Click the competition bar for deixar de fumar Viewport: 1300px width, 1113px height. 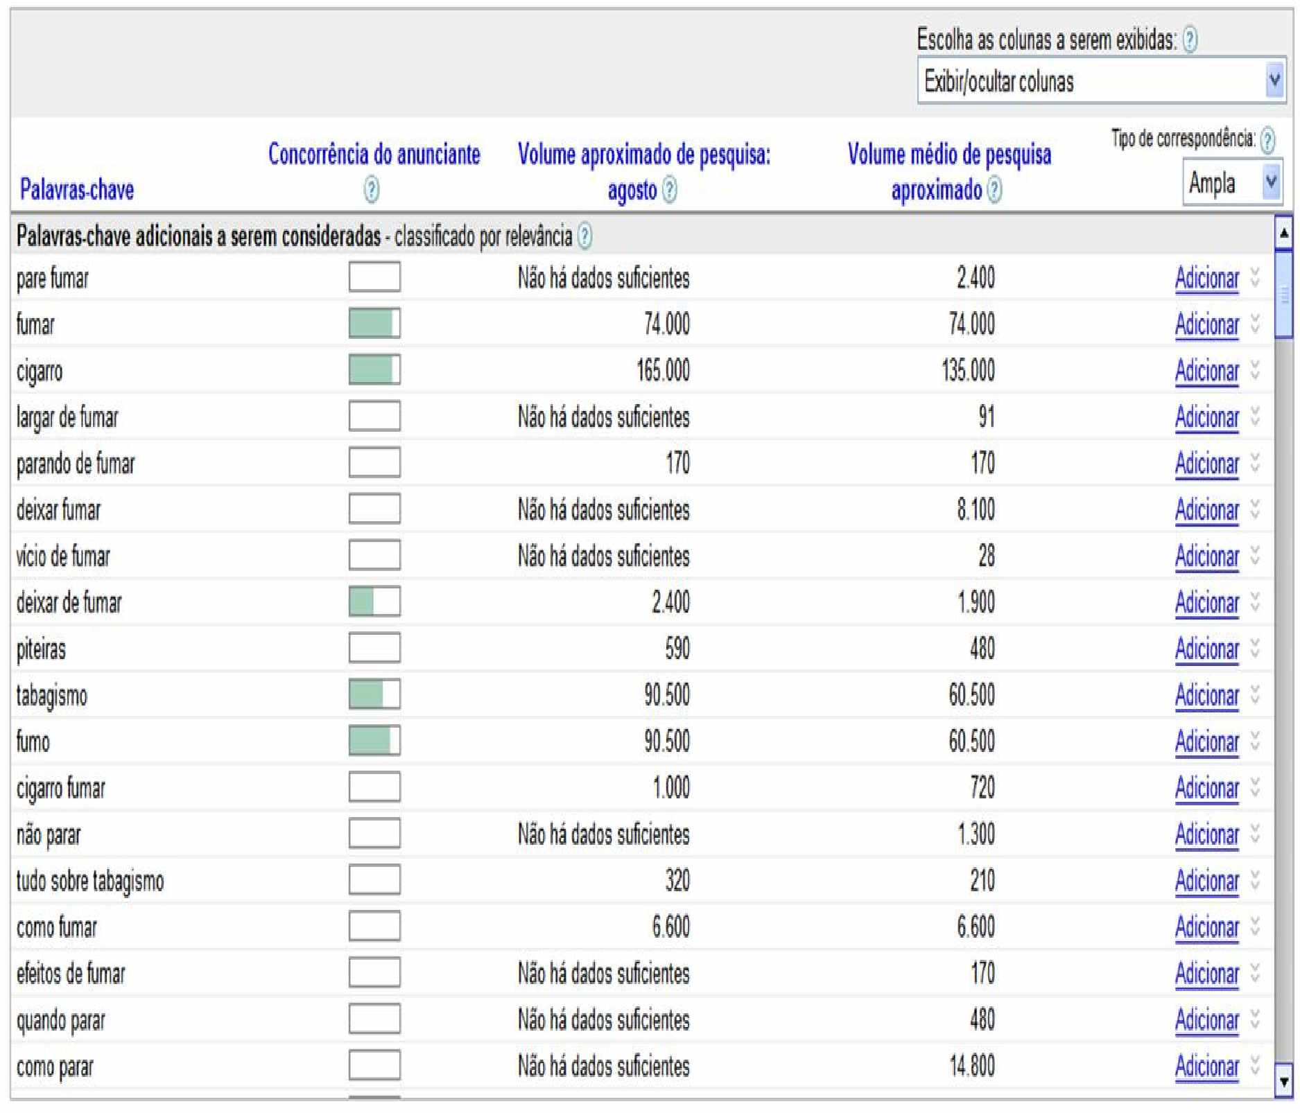(374, 602)
